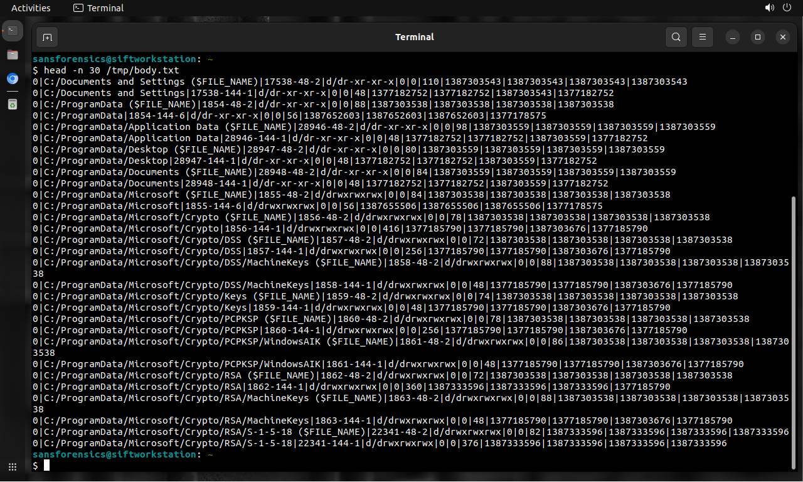Show Applications grid at dock bottom
Screen dimensions: 803x482
pyautogui.click(x=13, y=467)
